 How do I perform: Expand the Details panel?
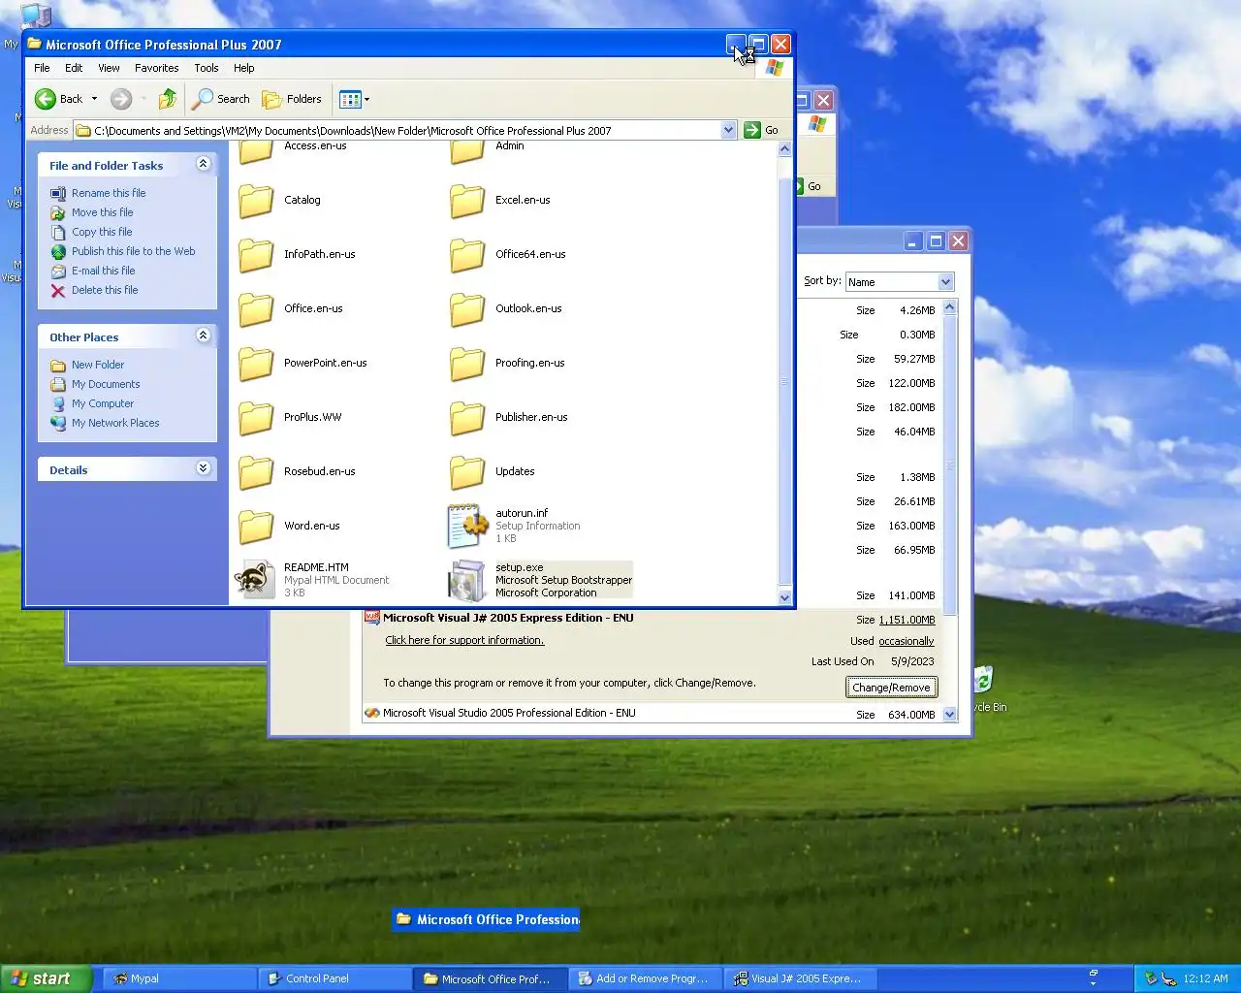203,468
